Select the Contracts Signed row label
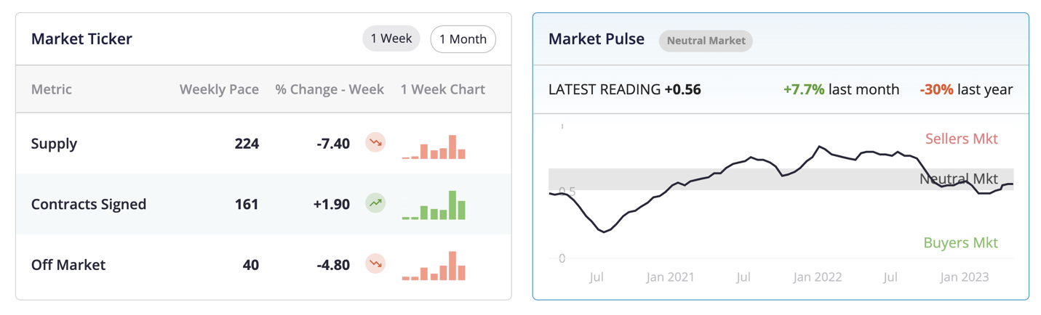 pyautogui.click(x=89, y=204)
